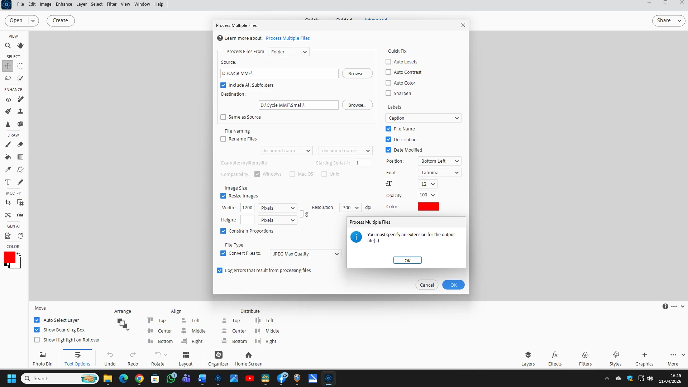Click the Height input field

(x=247, y=220)
